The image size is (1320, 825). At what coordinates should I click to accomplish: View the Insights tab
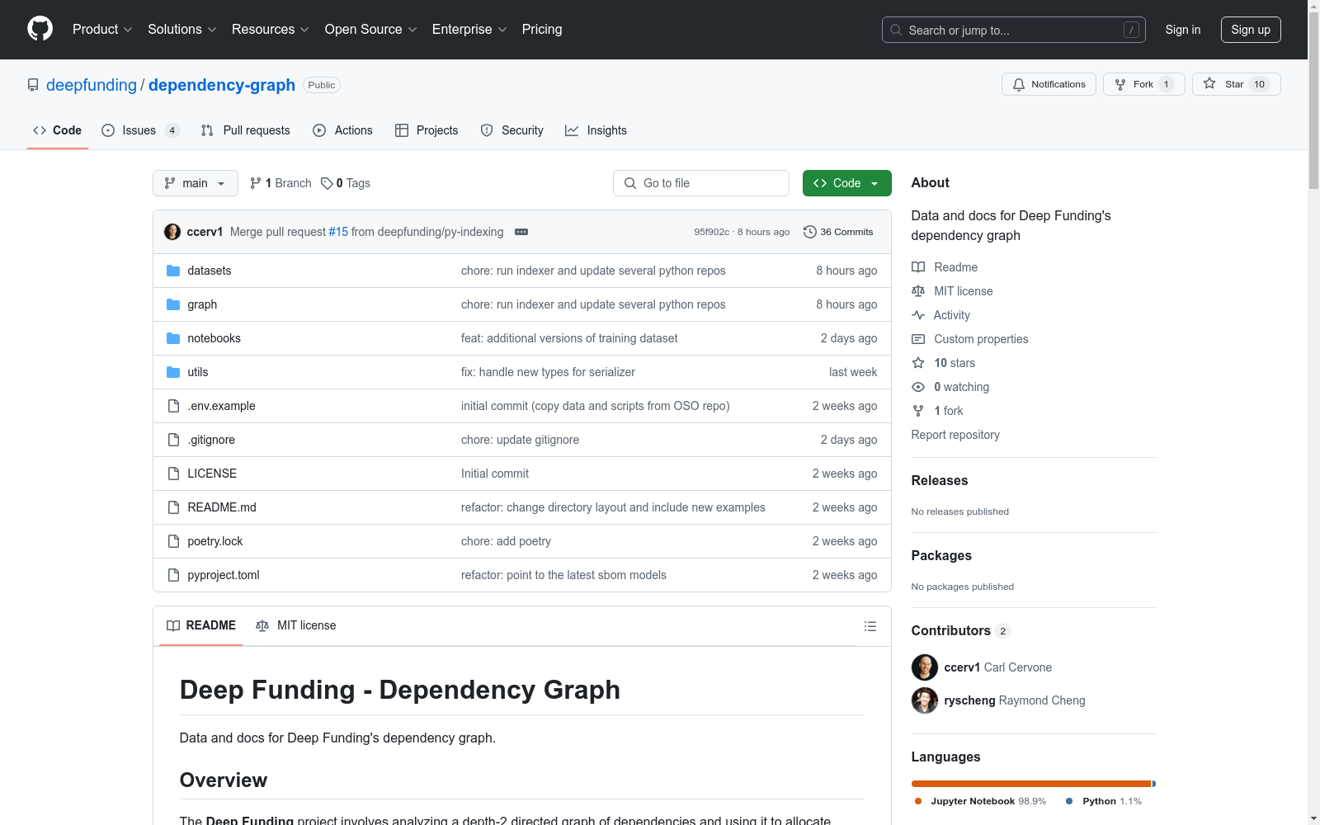[x=596, y=130]
